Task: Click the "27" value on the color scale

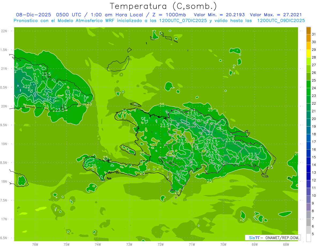Action: (x=314, y=65)
